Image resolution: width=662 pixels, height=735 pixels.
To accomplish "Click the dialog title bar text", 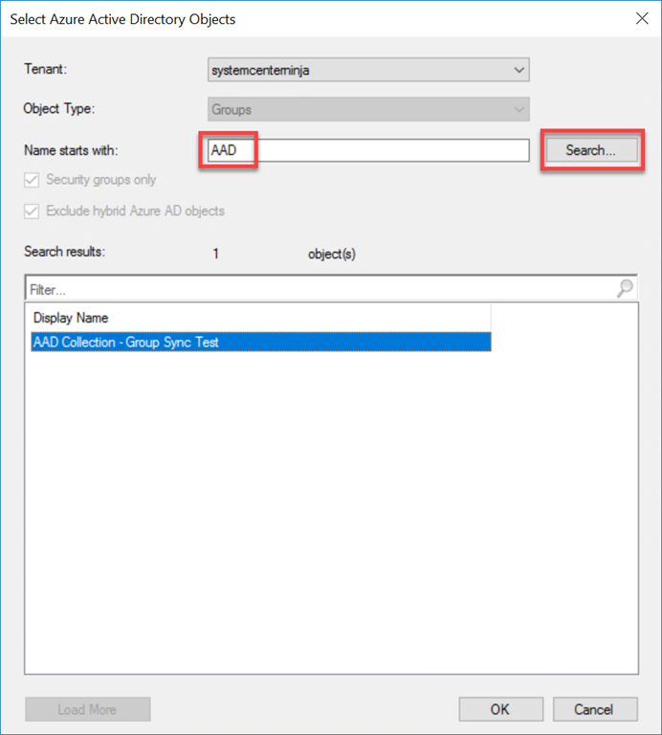I will [122, 18].
